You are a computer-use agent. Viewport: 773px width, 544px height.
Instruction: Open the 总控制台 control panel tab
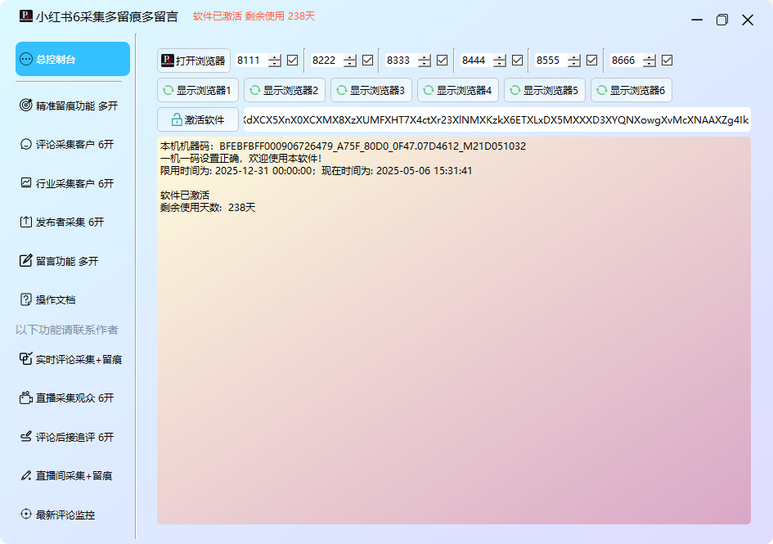[72, 59]
